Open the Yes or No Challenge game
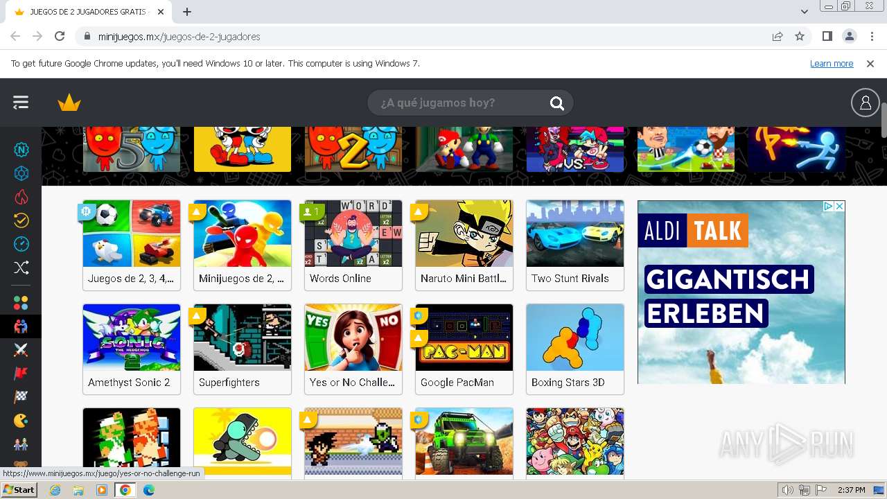This screenshot has height=499, width=887. tap(353, 349)
